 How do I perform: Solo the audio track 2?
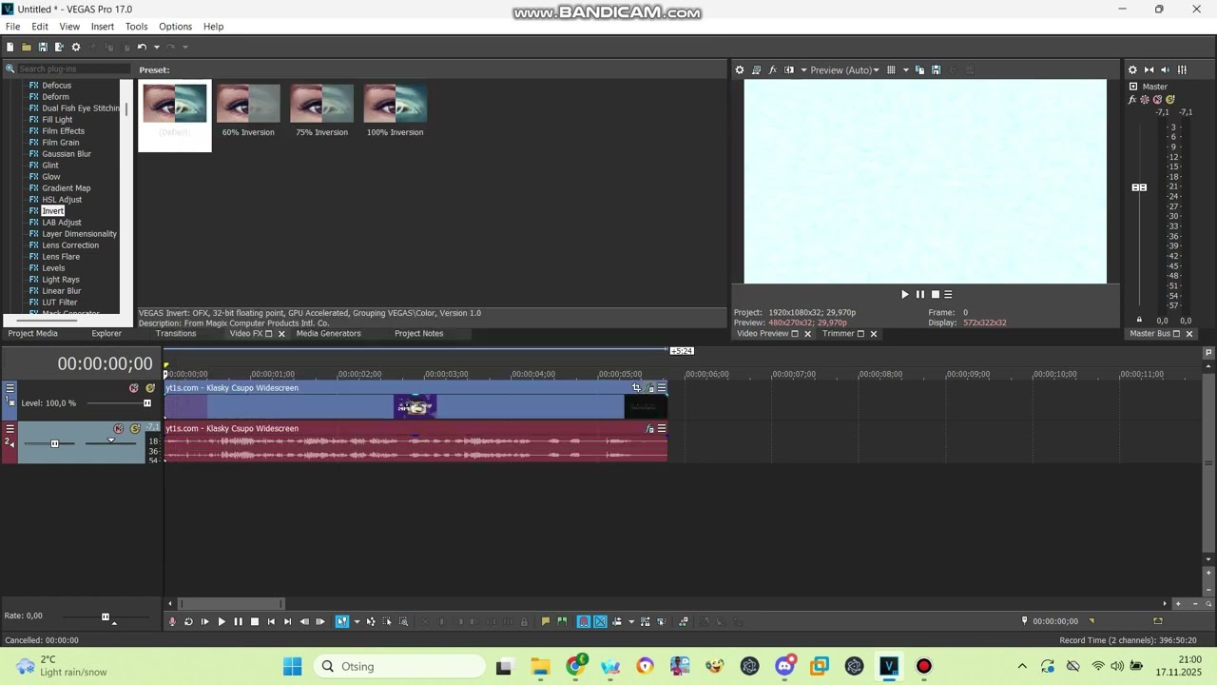pos(135,429)
